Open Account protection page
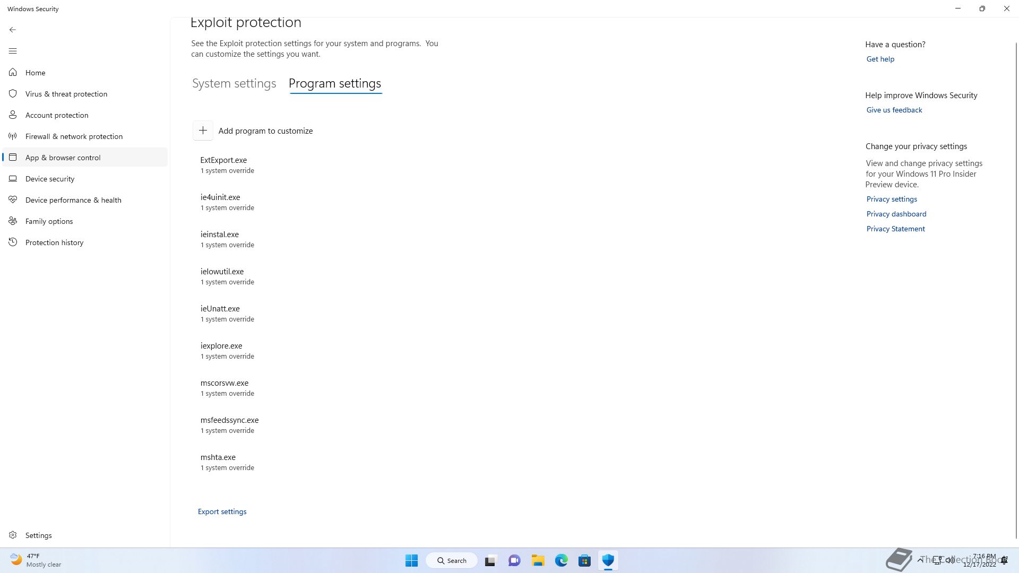Viewport: 1019px width, 573px height. tap(85, 115)
